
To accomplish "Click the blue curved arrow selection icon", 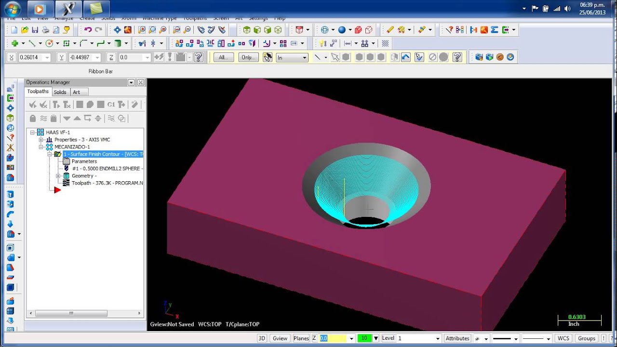I will 406,57.
